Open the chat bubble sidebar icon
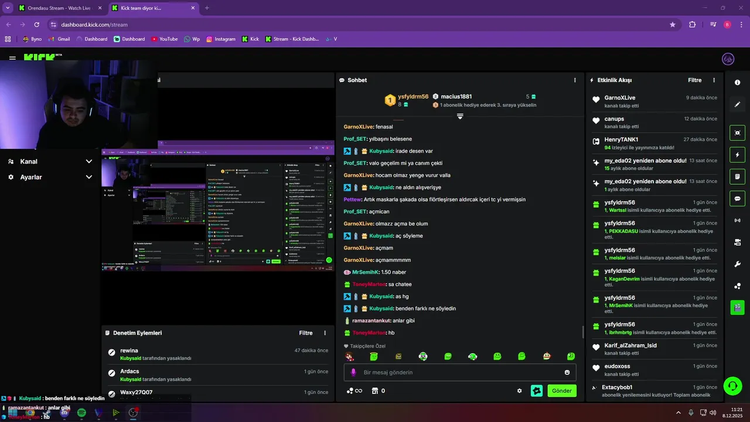750x422 pixels. [x=737, y=198]
